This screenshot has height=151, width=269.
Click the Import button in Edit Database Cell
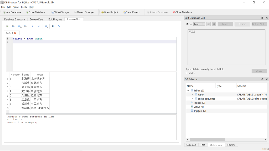coord(225,24)
